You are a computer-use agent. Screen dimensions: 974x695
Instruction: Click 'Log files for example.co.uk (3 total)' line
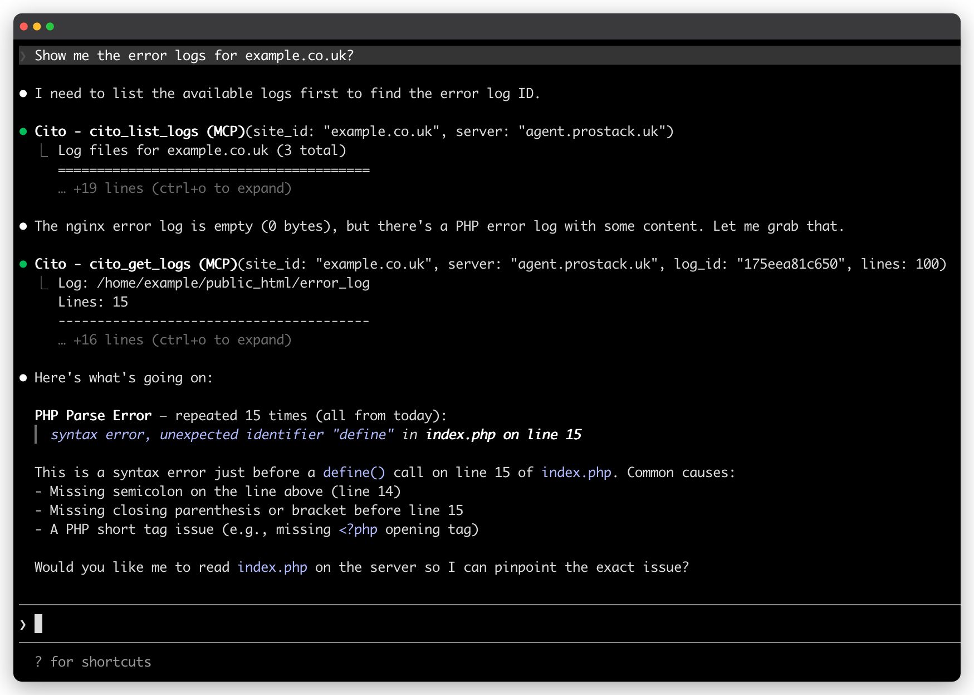click(x=202, y=150)
